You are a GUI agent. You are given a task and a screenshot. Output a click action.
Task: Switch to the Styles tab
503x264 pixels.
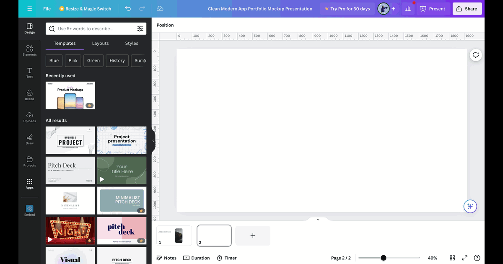pos(132,43)
